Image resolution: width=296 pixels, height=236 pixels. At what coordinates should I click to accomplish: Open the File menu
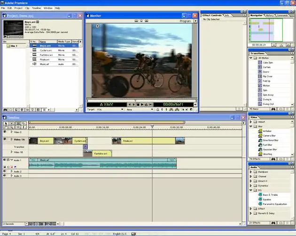pos(3,8)
